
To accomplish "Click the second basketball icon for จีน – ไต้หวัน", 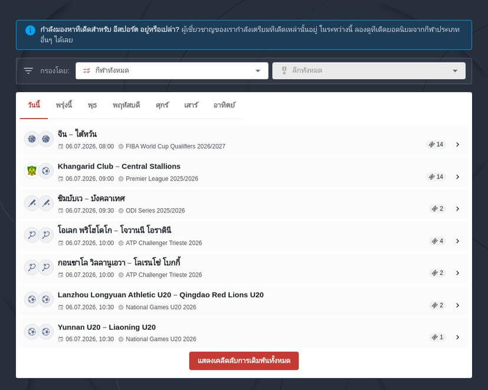I will point(46,139).
